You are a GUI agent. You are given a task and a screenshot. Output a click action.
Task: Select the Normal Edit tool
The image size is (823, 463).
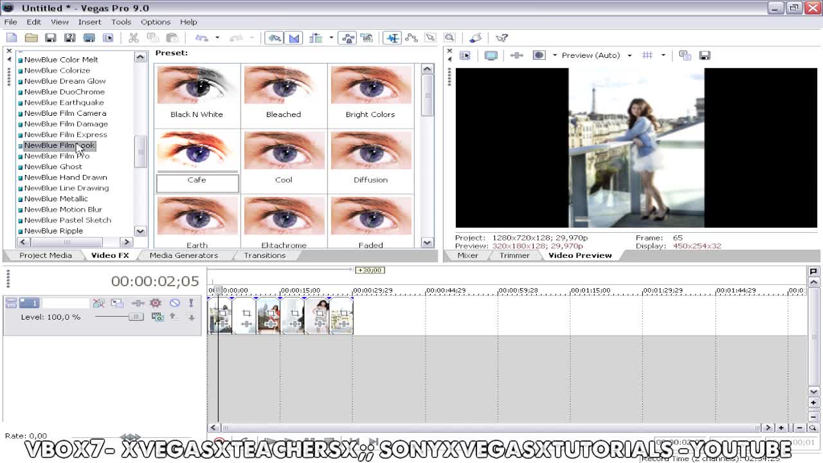pyautogui.click(x=392, y=38)
